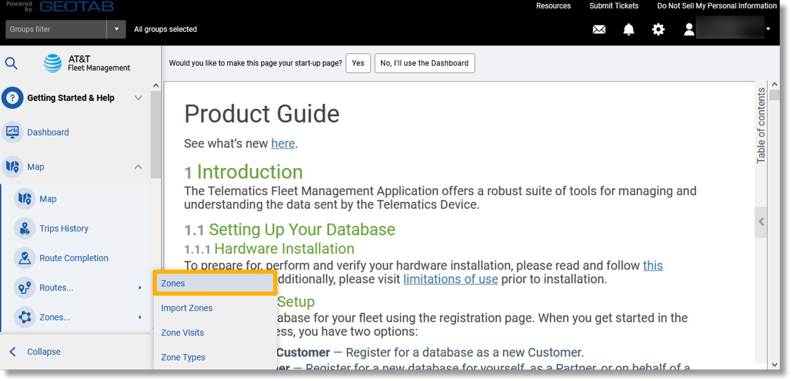The image size is (791, 381).
Task: Click the page scrollbar down arrow
Action: pyautogui.click(x=774, y=364)
